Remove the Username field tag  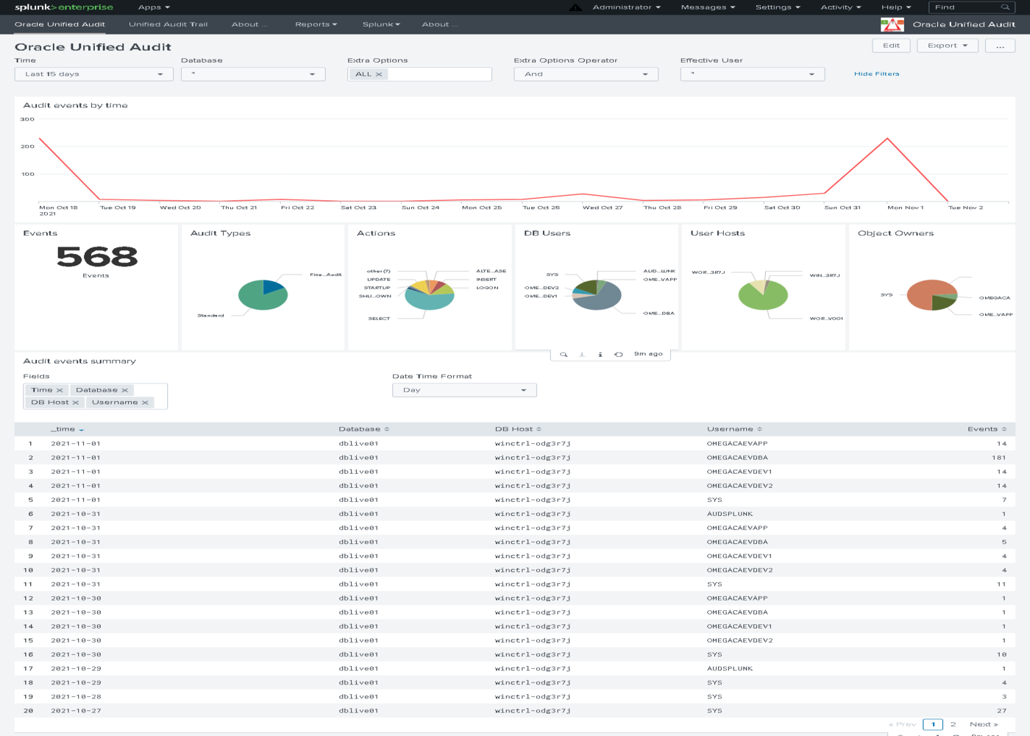click(x=145, y=403)
